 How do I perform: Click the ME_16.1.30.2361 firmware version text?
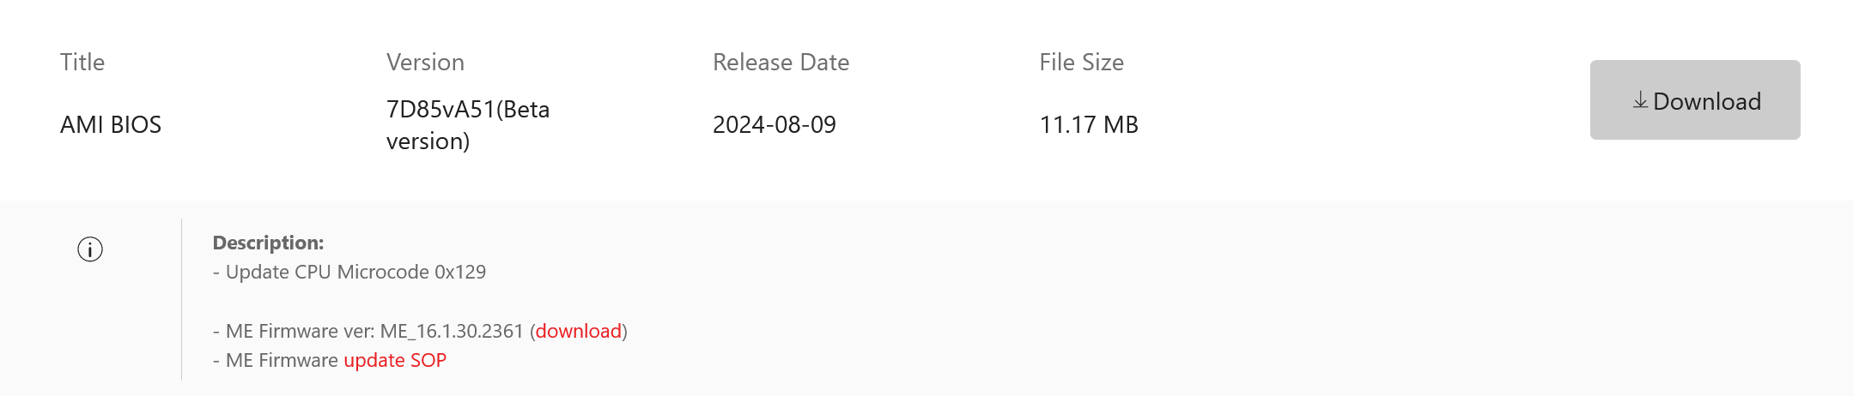pos(452,331)
